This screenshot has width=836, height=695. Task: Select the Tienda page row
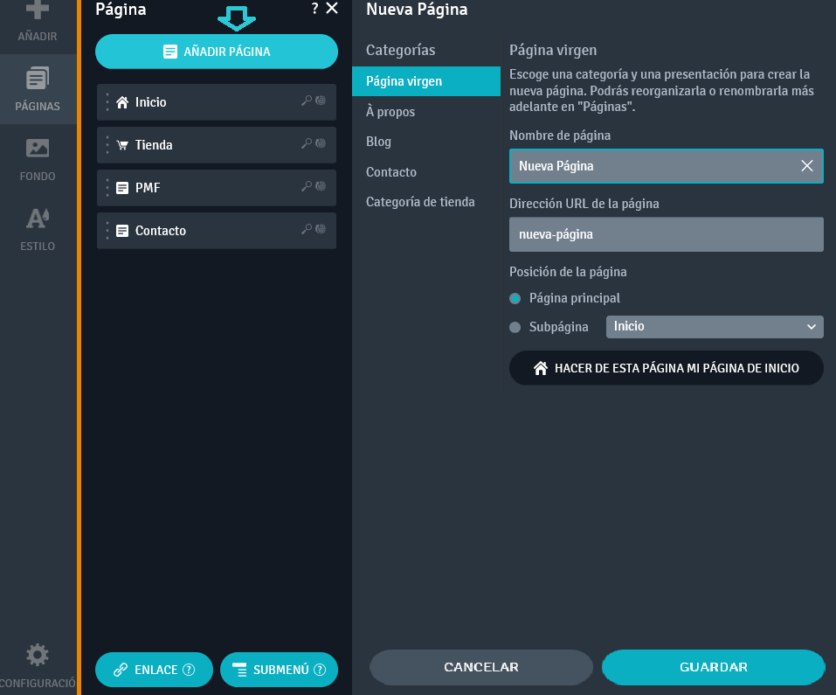[x=217, y=144]
